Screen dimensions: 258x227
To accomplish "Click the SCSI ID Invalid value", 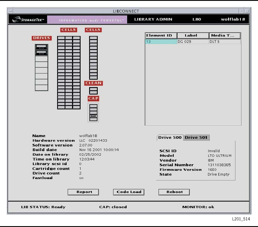I will pyautogui.click(x=214, y=151).
